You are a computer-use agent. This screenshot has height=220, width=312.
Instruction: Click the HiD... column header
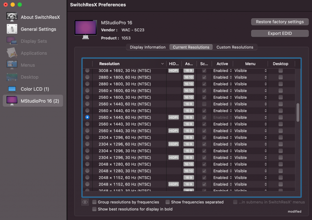pyautogui.click(x=174, y=64)
